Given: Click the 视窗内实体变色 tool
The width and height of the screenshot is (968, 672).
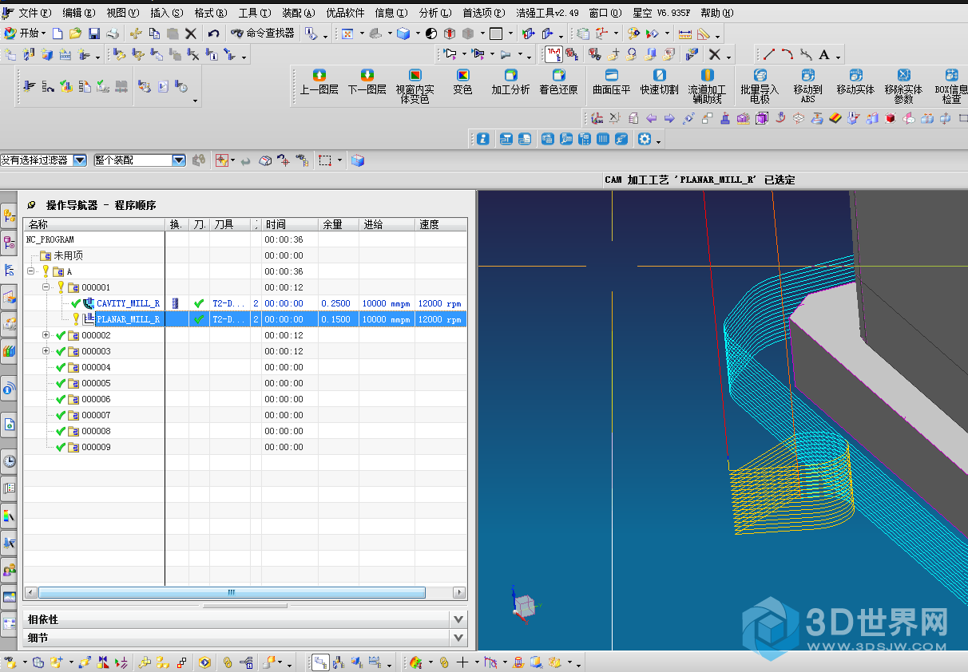Looking at the screenshot, I should coord(415,86).
